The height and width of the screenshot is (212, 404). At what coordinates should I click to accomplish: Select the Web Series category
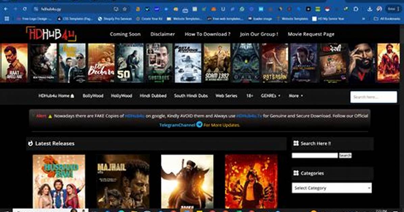coord(226,96)
